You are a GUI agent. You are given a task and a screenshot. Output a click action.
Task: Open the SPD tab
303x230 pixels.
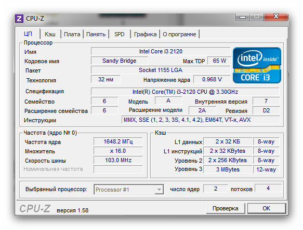119,34
